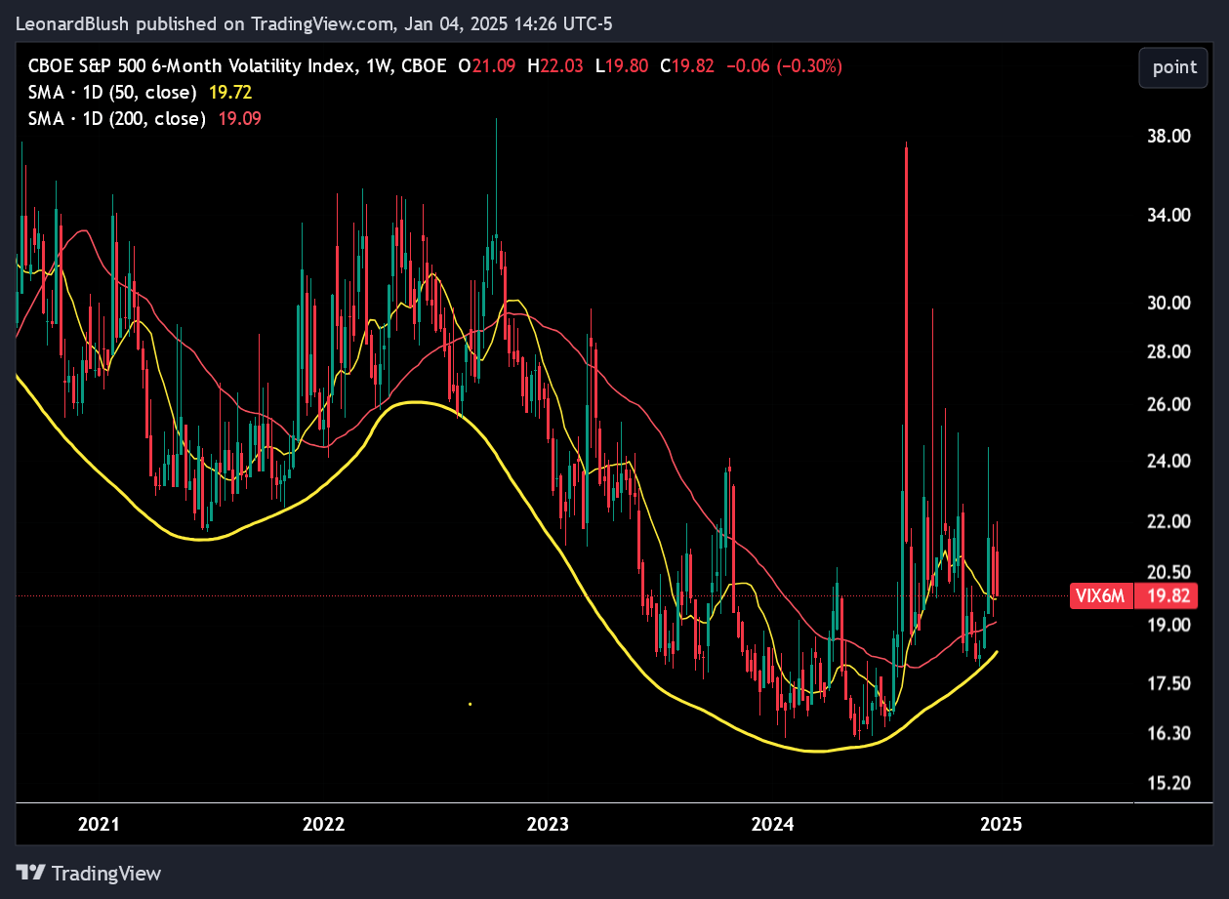
Task: Click the 2025 label on time axis
Action: [1001, 824]
